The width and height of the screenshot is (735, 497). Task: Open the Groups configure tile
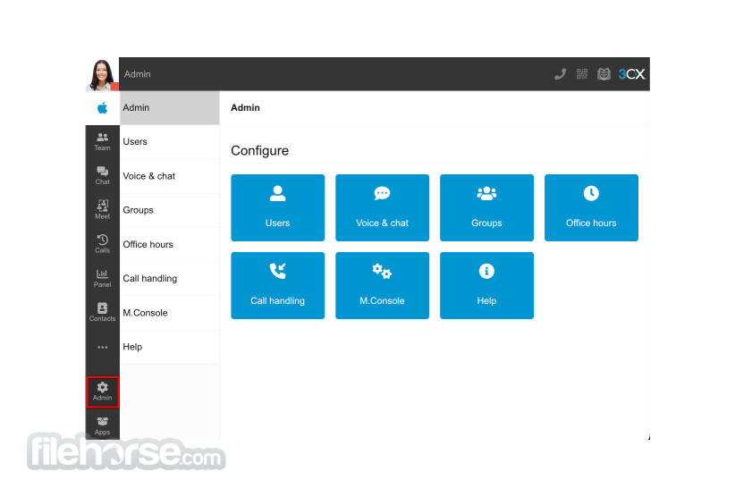(x=486, y=207)
